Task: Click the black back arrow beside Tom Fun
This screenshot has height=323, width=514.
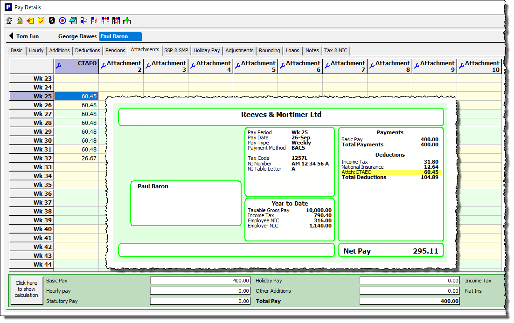Action: [x=11, y=36]
